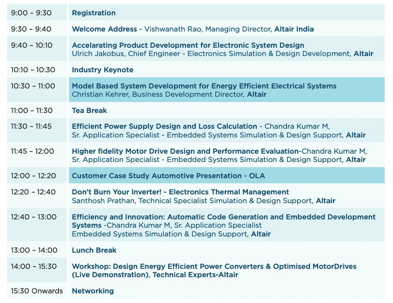Click the Lunch Break entry

(94, 250)
